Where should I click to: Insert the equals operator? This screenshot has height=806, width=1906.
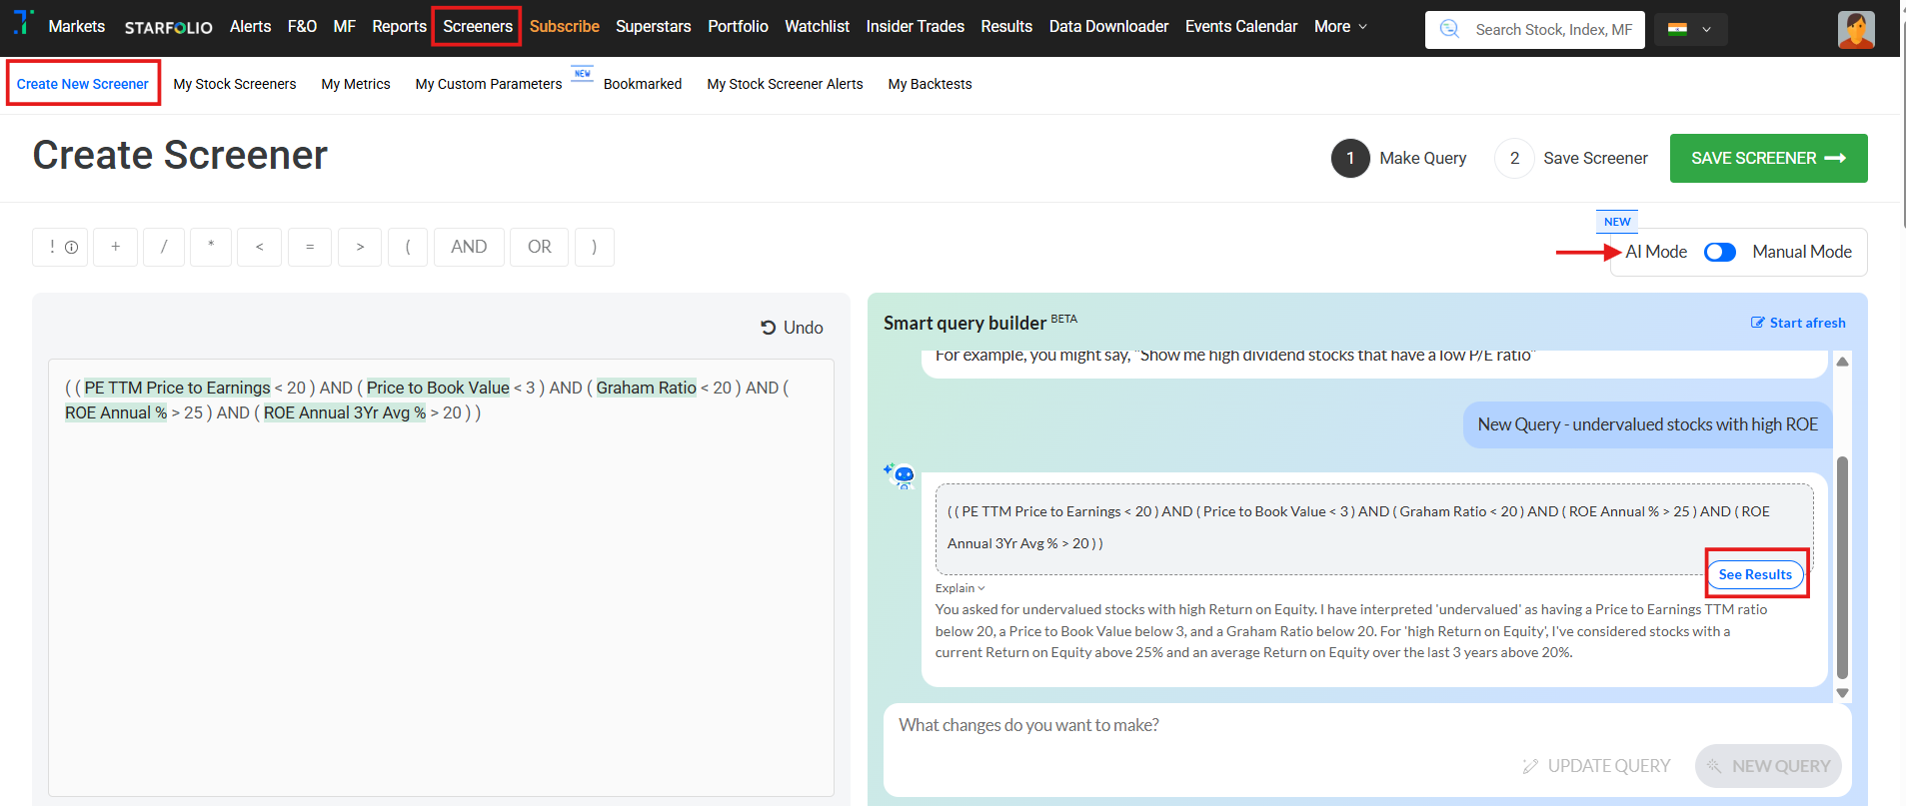(310, 247)
